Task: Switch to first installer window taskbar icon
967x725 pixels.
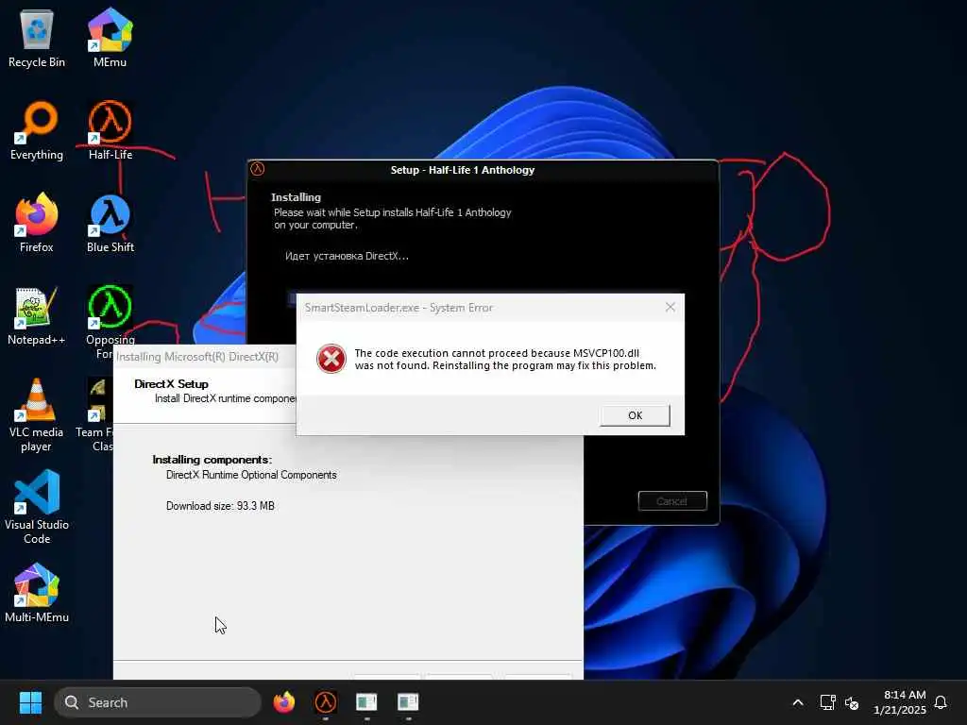Action: pyautogui.click(x=366, y=702)
